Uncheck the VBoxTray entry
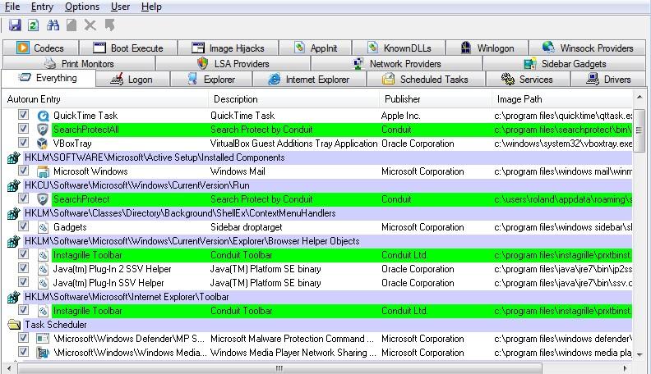651x374 pixels. point(23,143)
